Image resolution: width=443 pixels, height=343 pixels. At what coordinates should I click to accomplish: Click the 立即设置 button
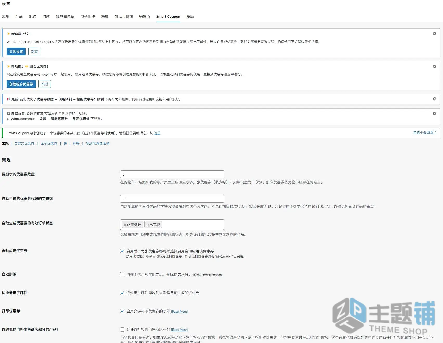16,52
